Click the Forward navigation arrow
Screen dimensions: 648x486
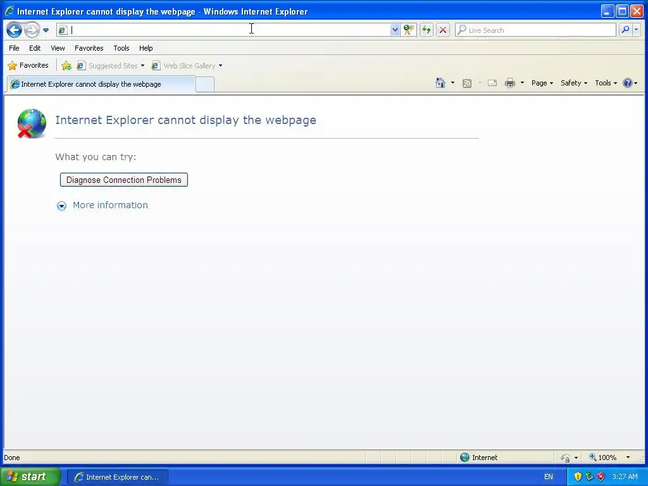[32, 30]
